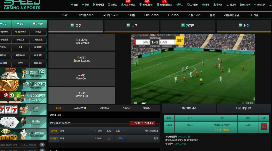Open 레볼루션홀덤 in main navigation

[232, 15]
